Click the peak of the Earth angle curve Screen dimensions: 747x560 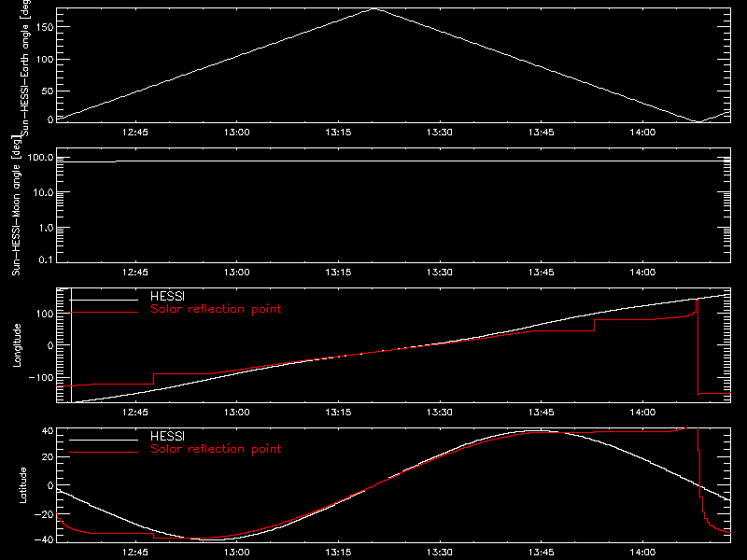[x=375, y=8]
